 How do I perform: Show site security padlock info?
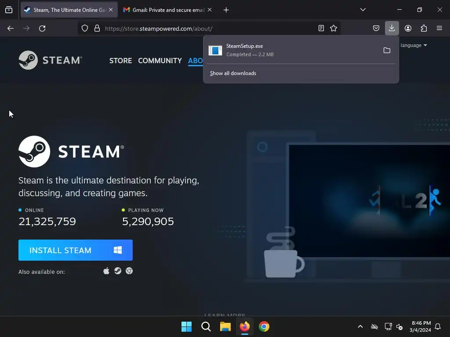tap(97, 29)
